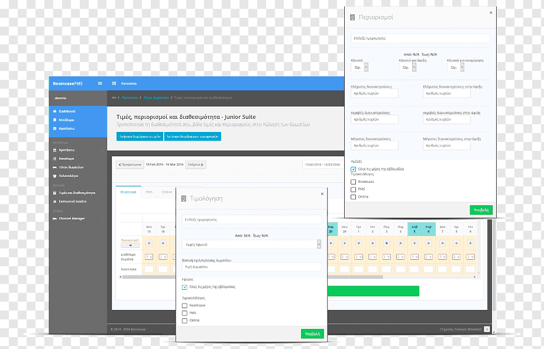The height and width of the screenshot is (349, 544).
Task: Click the Πελατολόγιο customers icon
Action: pos(54,176)
